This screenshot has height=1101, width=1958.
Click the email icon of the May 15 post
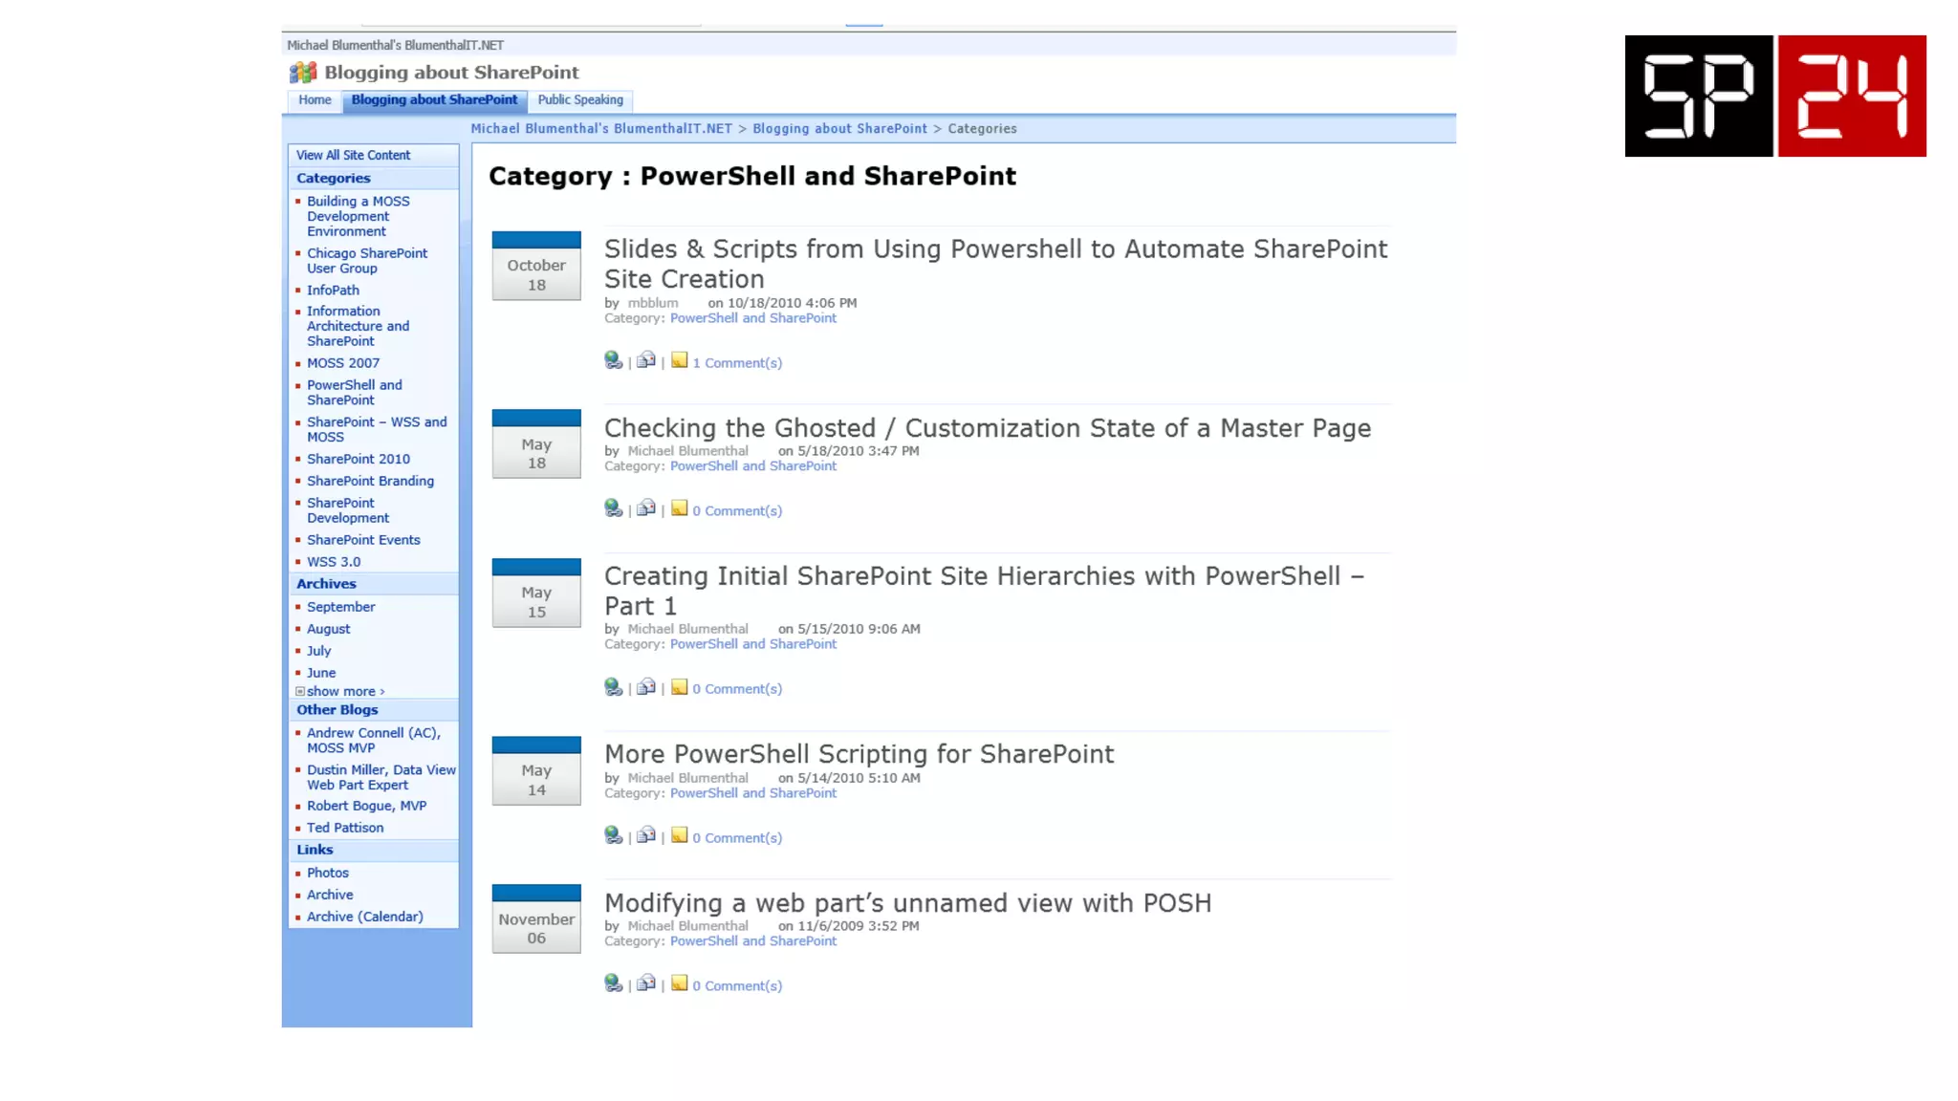pyautogui.click(x=646, y=687)
